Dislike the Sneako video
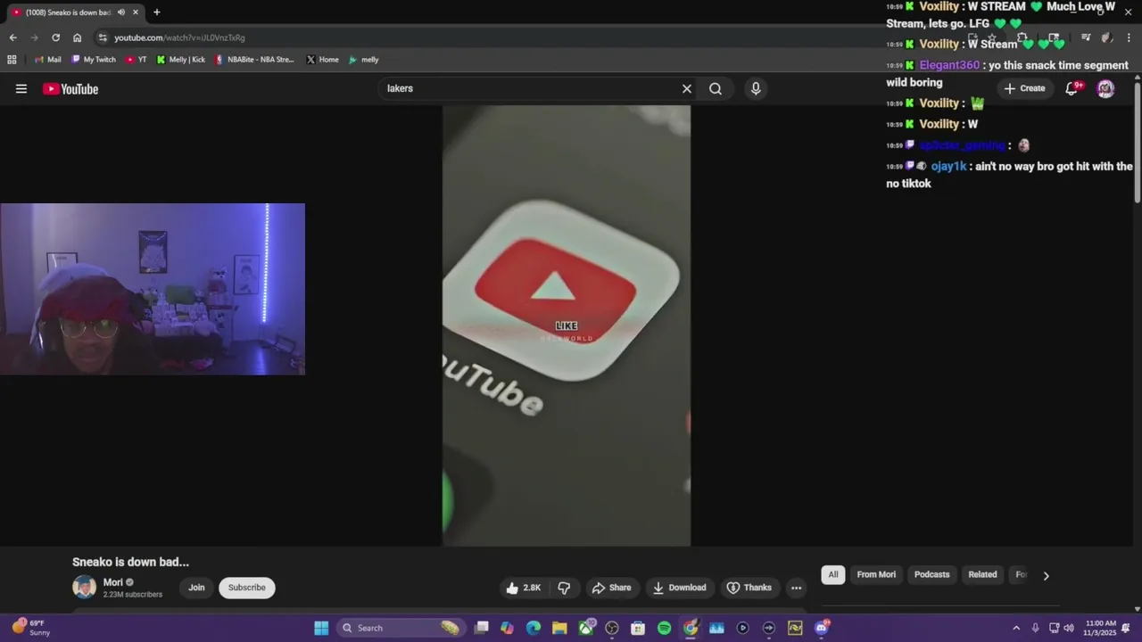 (564, 588)
